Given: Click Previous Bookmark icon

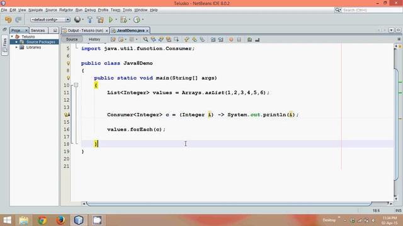Looking at the screenshot, I should point(186,40).
